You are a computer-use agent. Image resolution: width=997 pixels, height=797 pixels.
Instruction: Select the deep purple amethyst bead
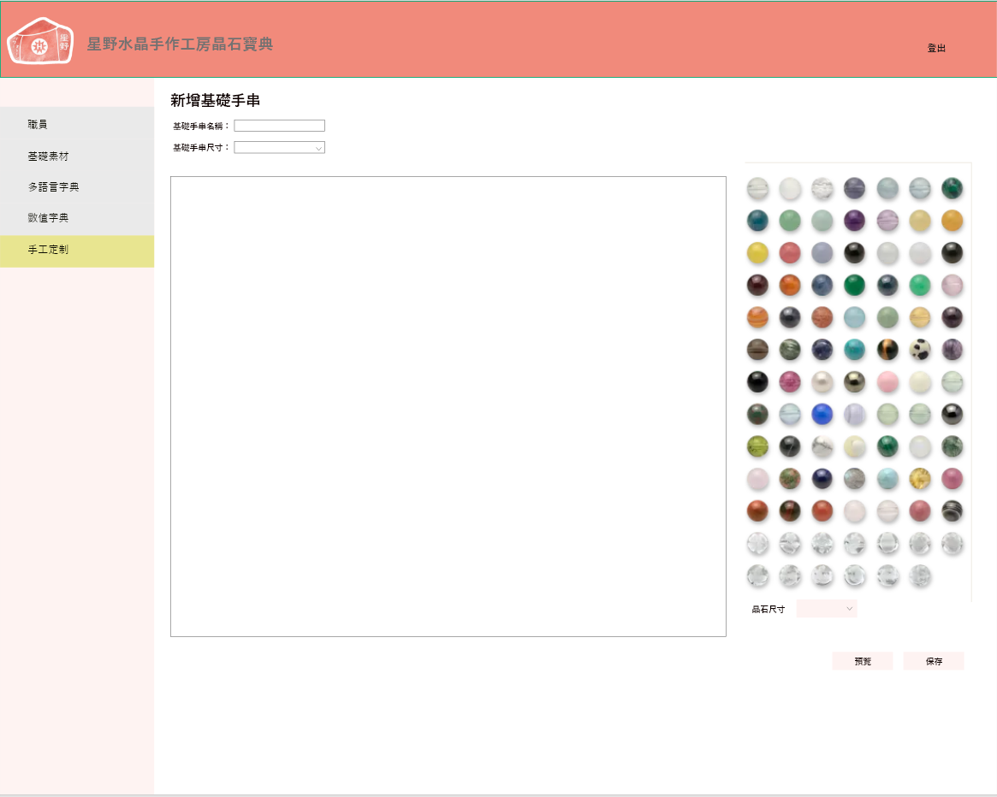855,221
